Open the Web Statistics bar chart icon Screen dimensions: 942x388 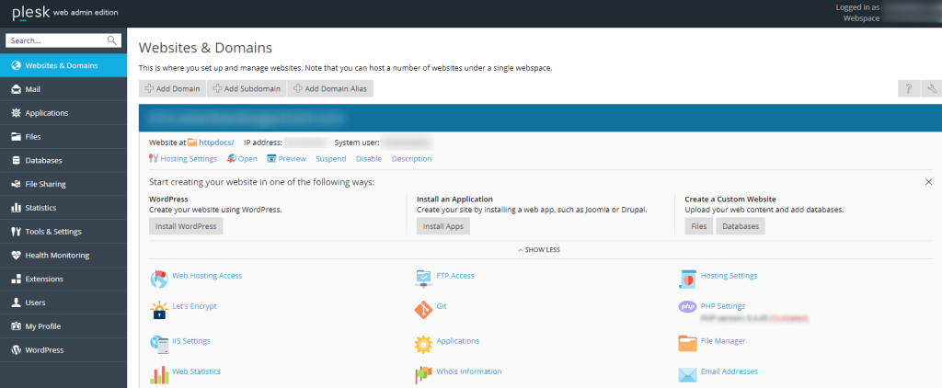[158, 375]
